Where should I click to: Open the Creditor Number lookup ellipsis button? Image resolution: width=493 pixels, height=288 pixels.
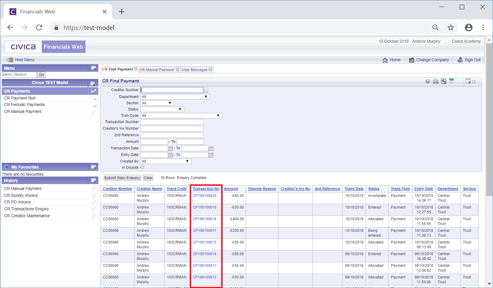tap(206, 90)
